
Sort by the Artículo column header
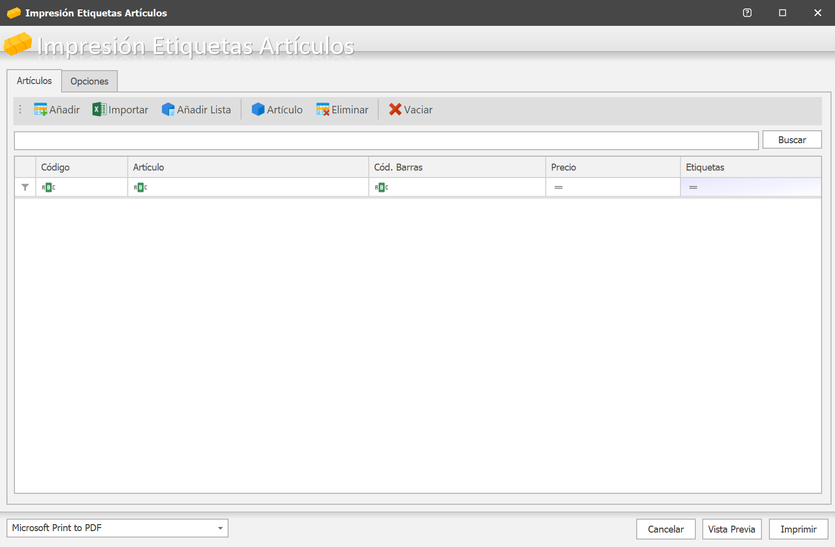tap(248, 167)
